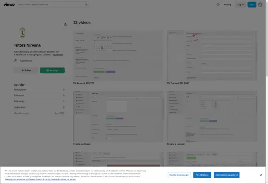Click the blue Join button
Screen dimensions: 268x184
[x=252, y=5]
